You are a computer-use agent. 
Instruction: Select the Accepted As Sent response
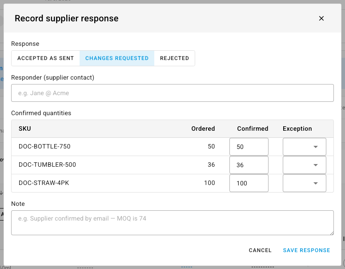tap(45, 58)
